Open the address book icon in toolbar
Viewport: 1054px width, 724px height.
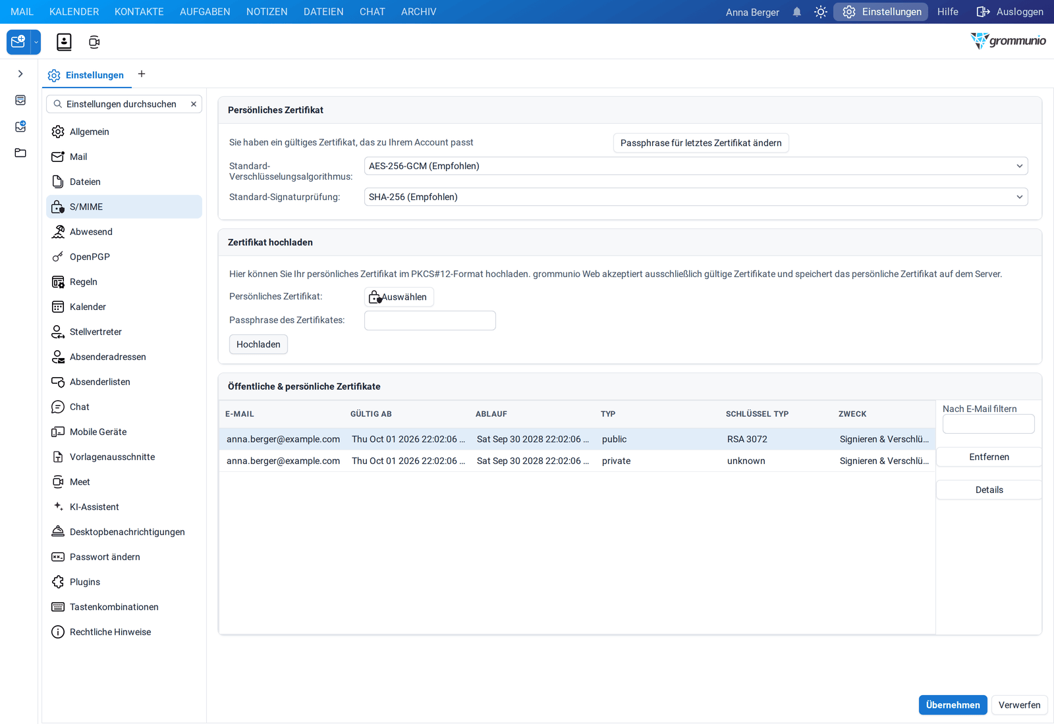64,42
